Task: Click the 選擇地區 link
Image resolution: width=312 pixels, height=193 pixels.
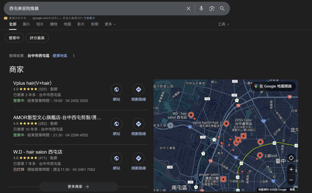Action: pos(60,56)
